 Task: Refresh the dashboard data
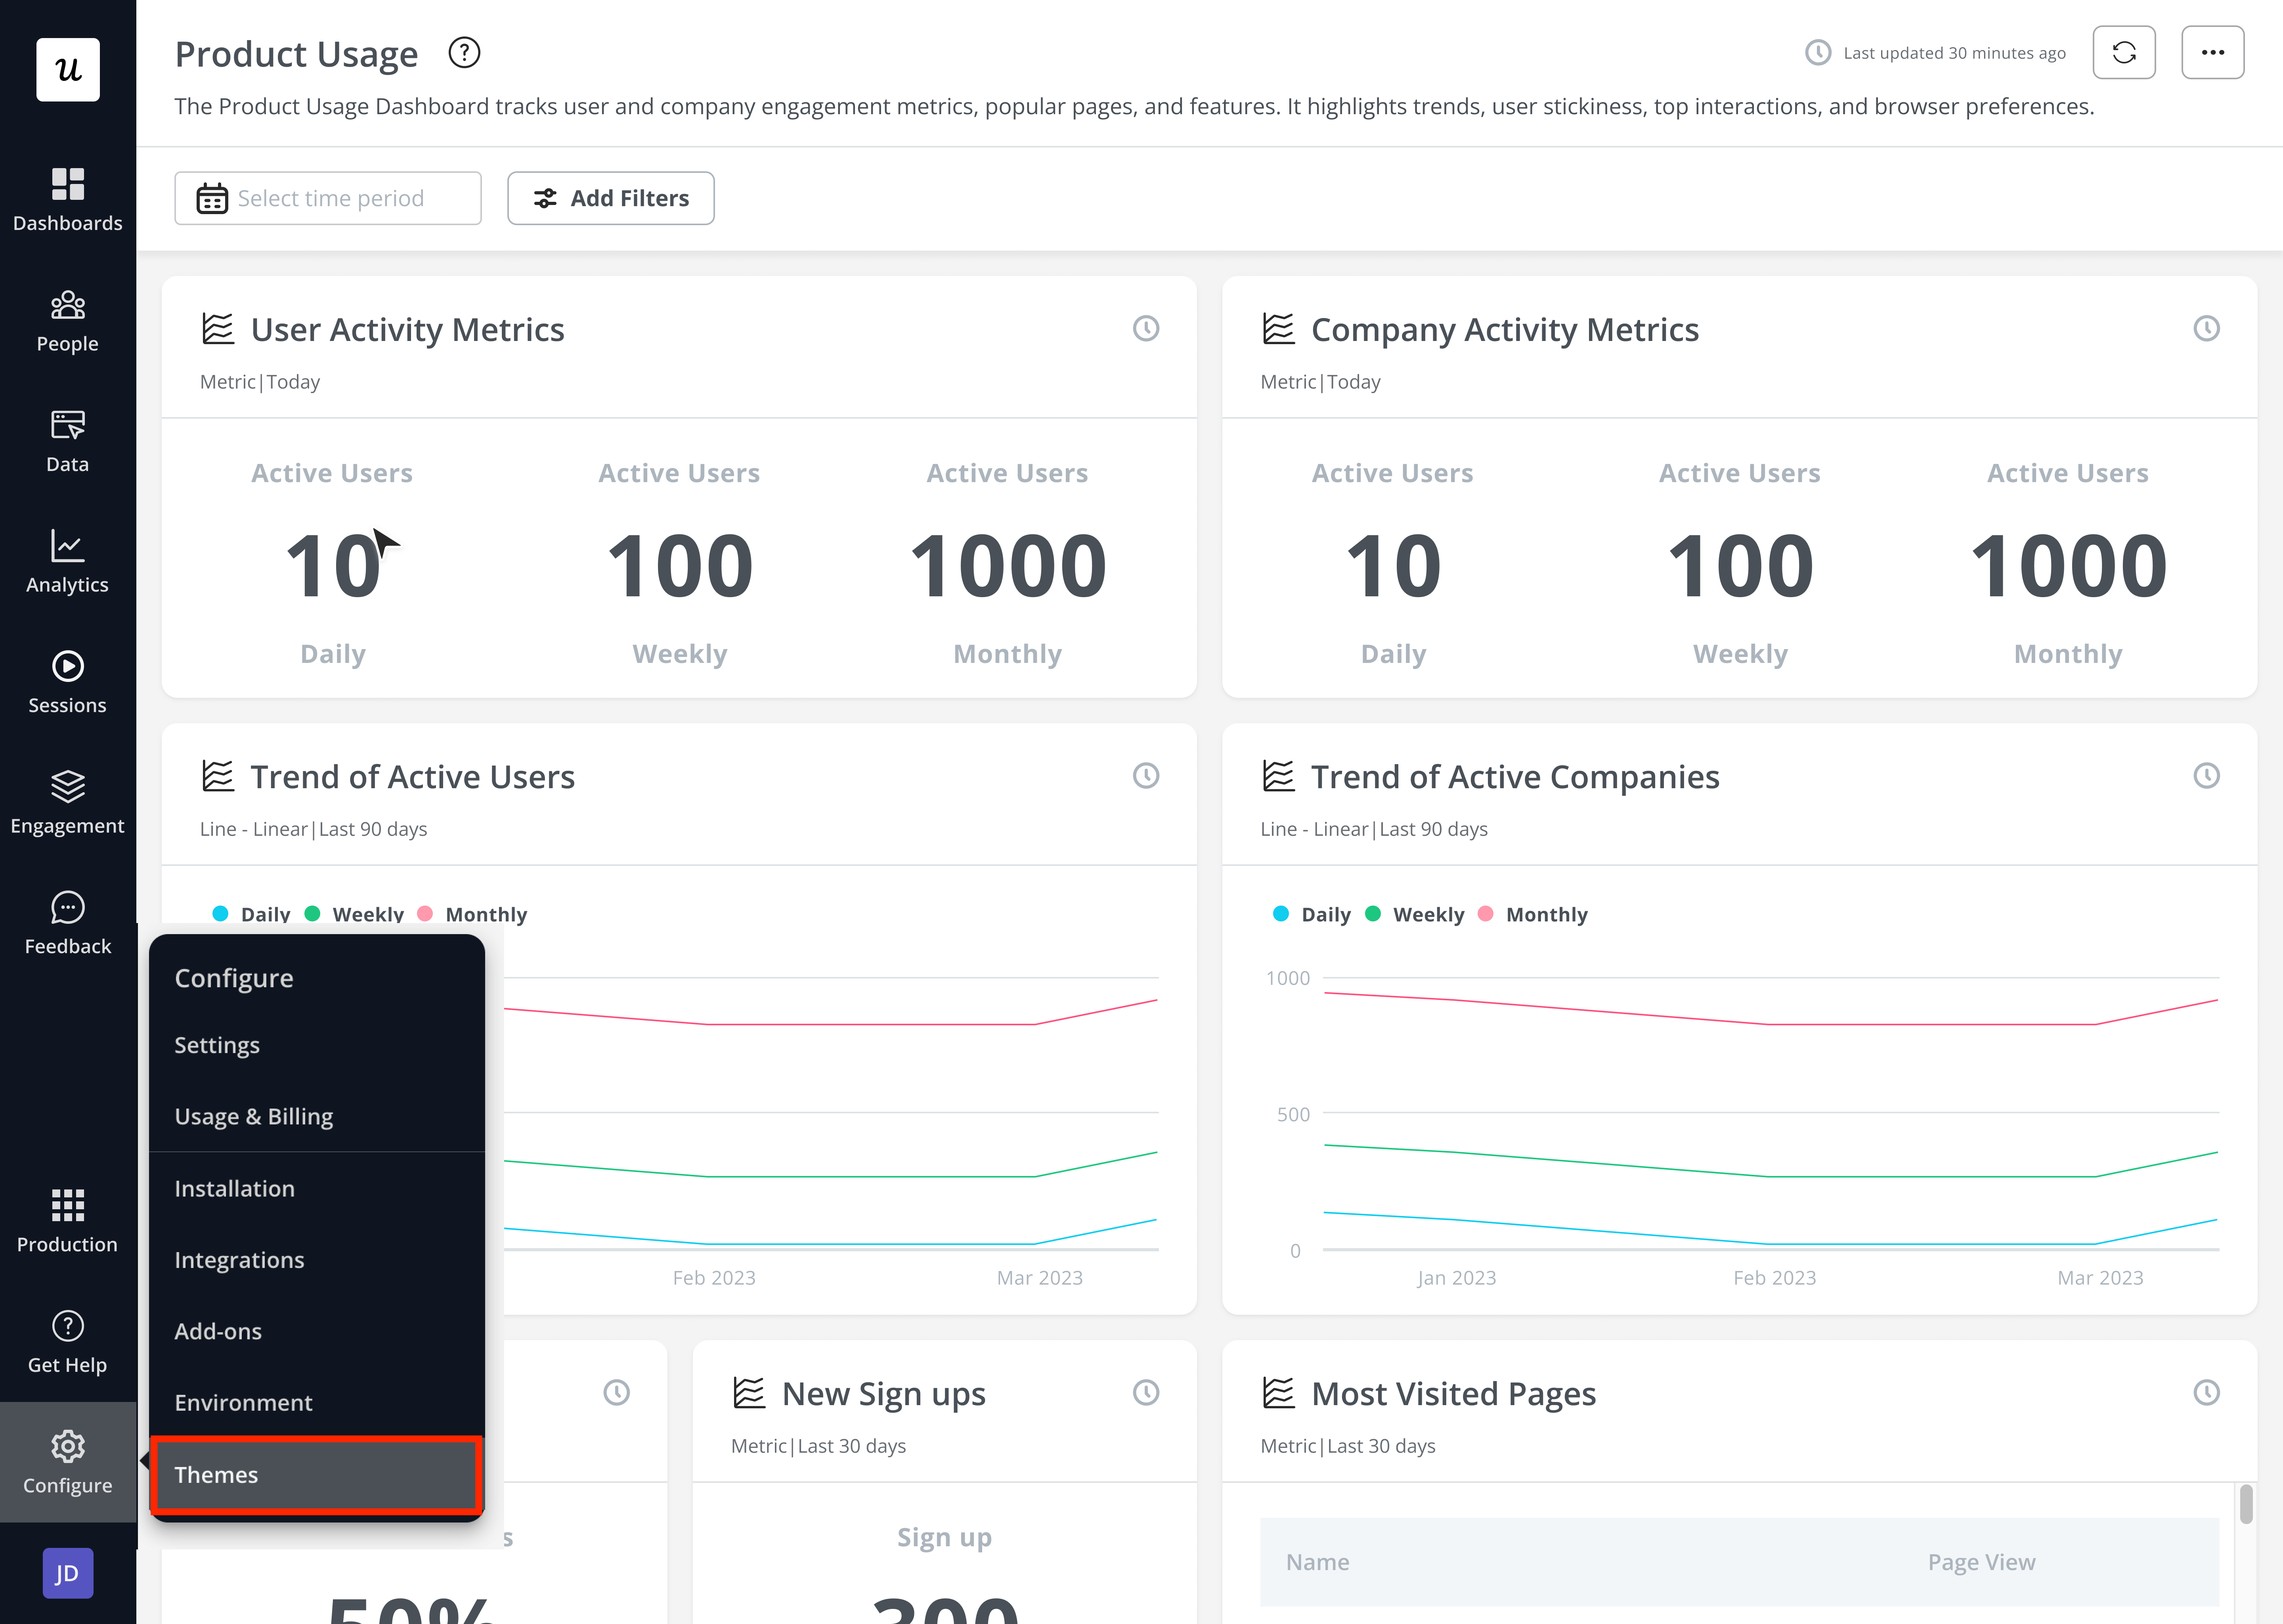(2124, 52)
